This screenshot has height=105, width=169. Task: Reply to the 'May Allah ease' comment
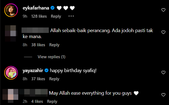[x=52, y=101]
